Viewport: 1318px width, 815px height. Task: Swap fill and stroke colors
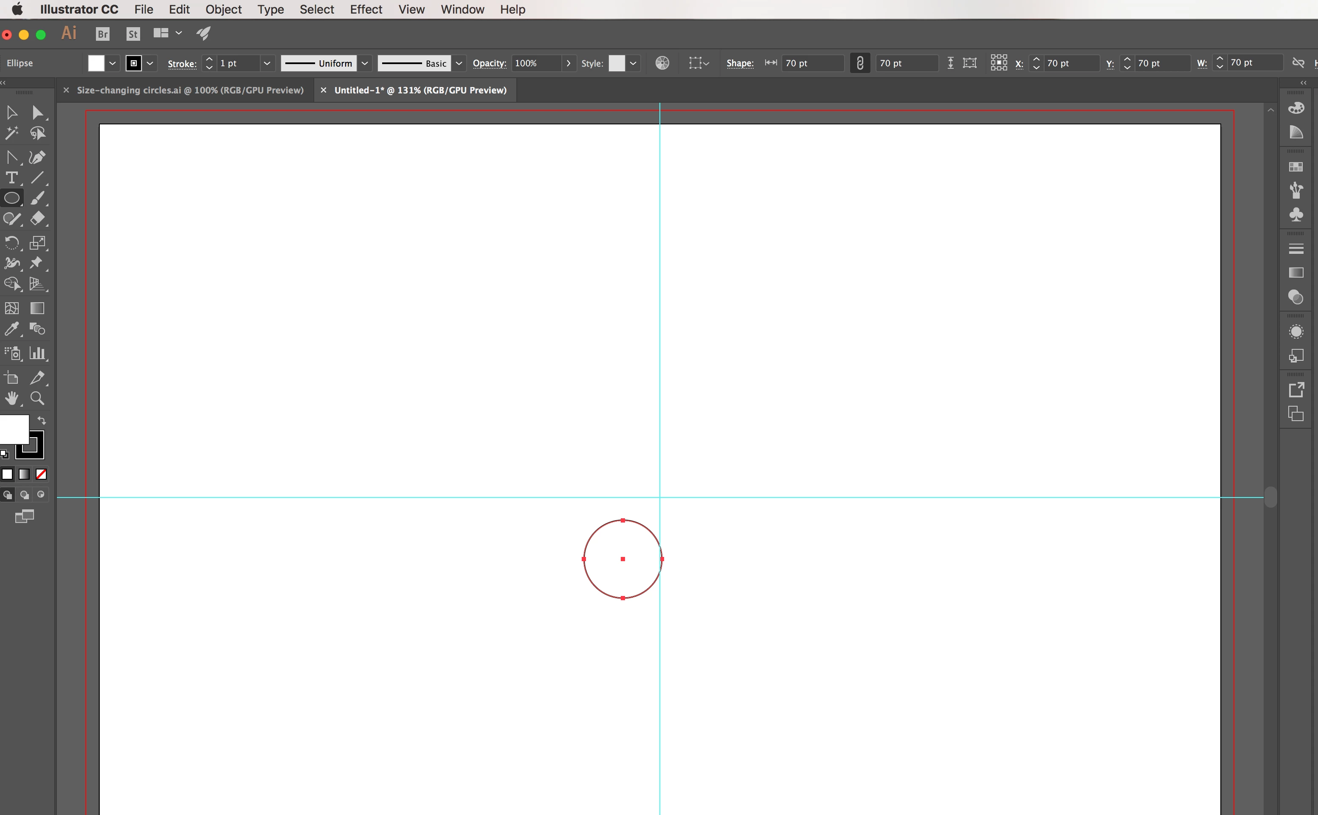point(42,420)
